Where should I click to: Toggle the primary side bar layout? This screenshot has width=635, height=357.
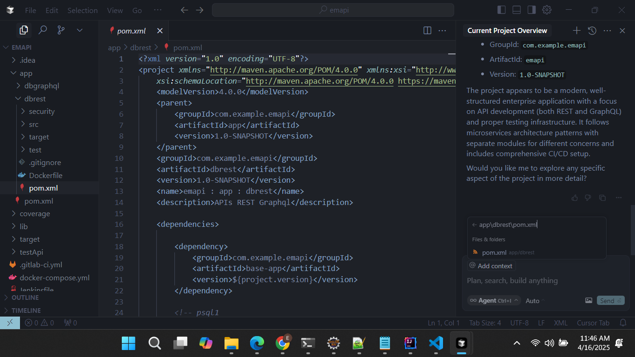[x=502, y=10]
